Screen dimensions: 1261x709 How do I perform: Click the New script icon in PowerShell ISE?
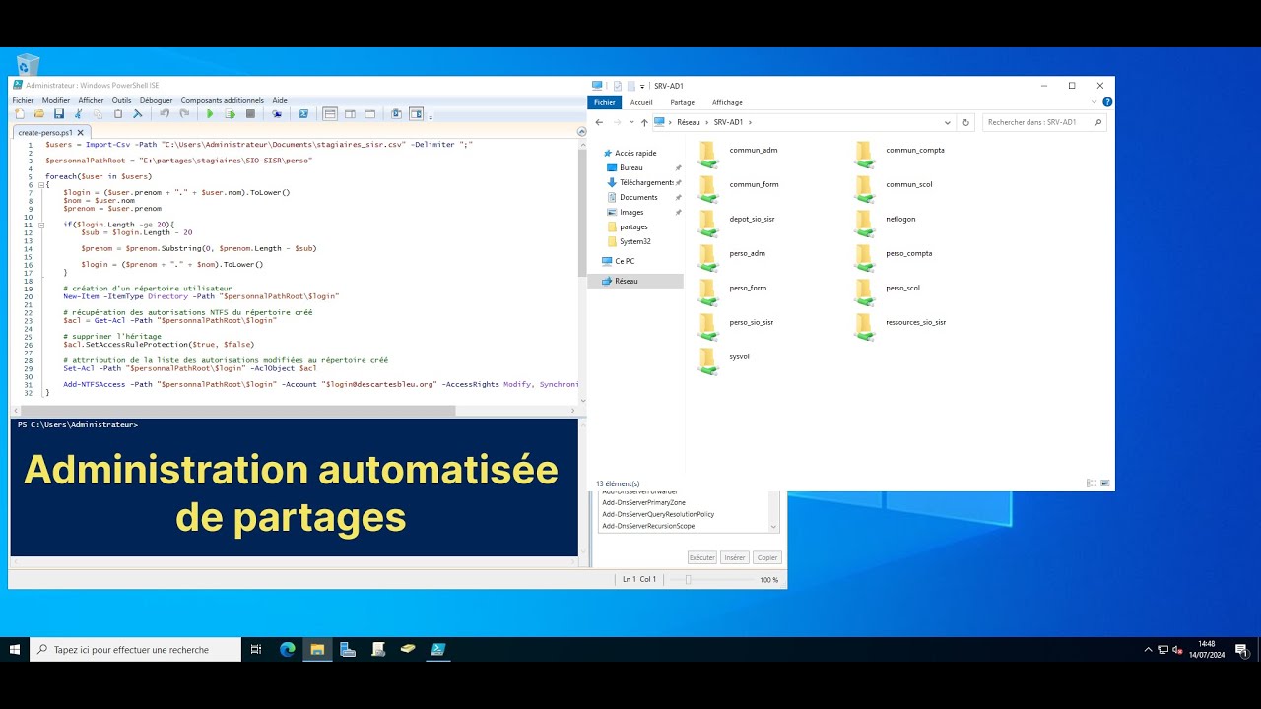click(x=20, y=114)
